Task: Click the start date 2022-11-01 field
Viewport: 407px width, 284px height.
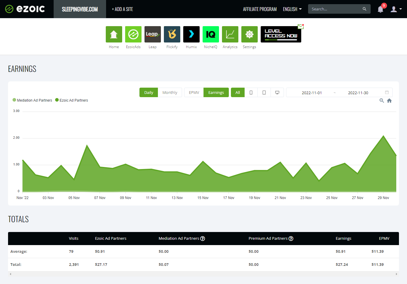Action: [x=312, y=93]
